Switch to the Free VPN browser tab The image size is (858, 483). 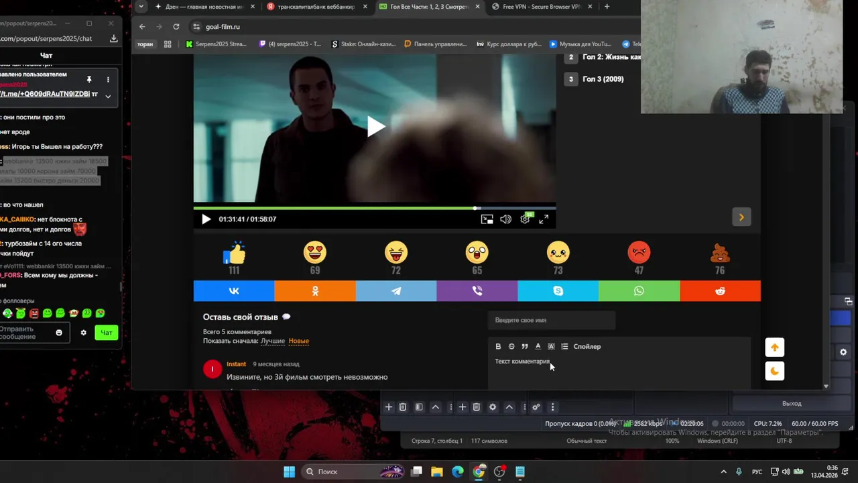click(540, 7)
